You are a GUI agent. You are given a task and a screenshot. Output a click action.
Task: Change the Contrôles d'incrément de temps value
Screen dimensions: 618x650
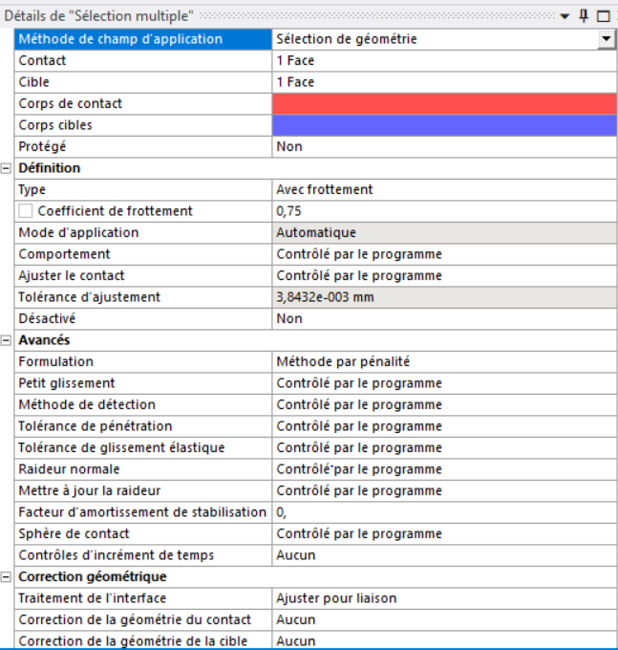444,555
